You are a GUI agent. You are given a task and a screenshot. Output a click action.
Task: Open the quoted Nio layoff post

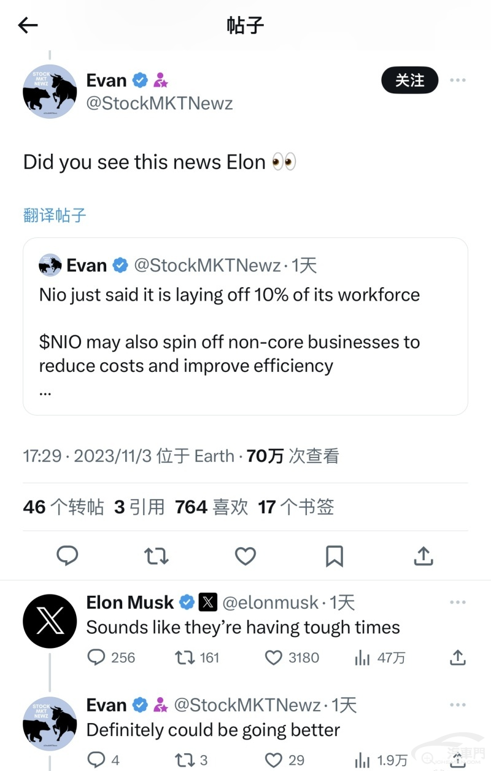point(245,326)
